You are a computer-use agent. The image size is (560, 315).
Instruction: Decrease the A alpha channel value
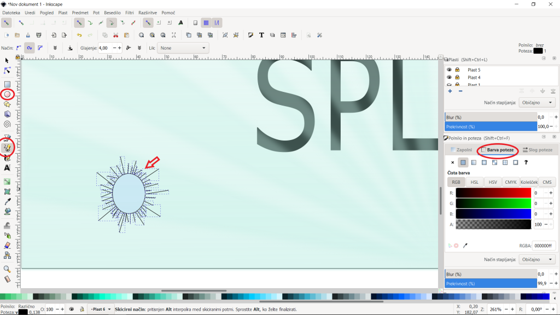click(x=546, y=224)
